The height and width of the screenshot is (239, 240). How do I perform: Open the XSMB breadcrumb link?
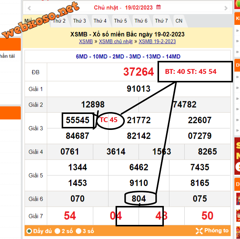[x=86, y=42]
